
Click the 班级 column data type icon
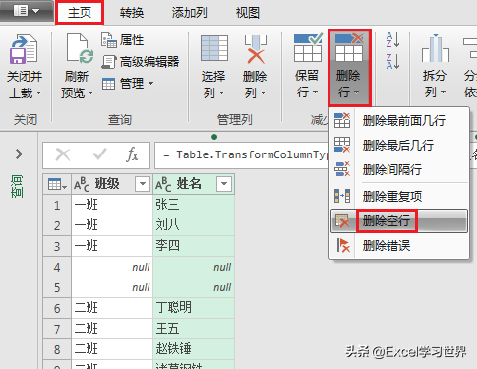(x=82, y=184)
